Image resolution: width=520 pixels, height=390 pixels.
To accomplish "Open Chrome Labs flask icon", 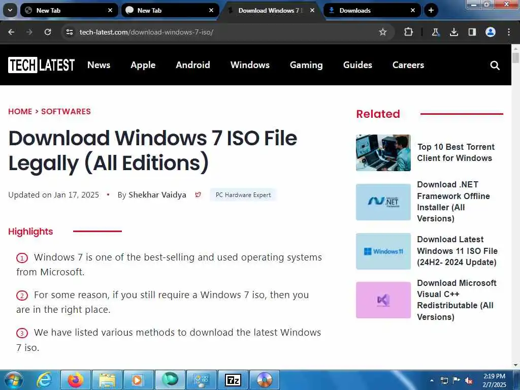I will click(435, 32).
